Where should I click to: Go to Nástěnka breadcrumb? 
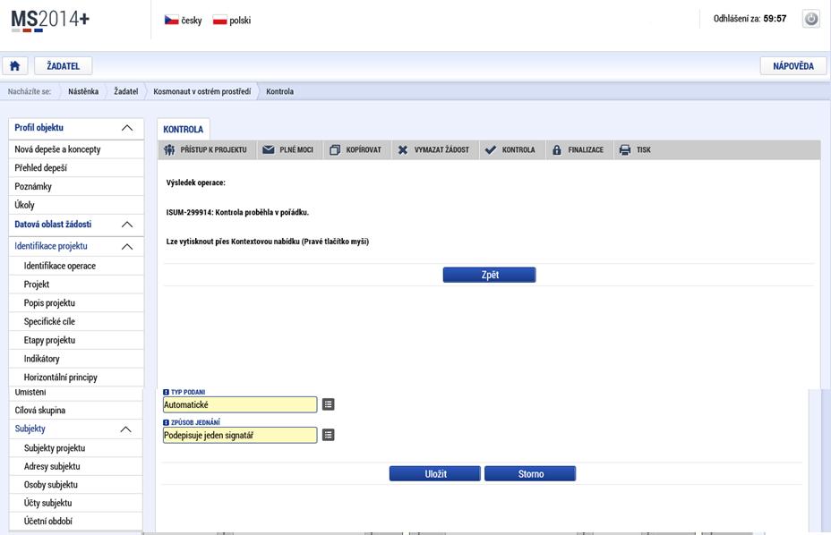83,91
